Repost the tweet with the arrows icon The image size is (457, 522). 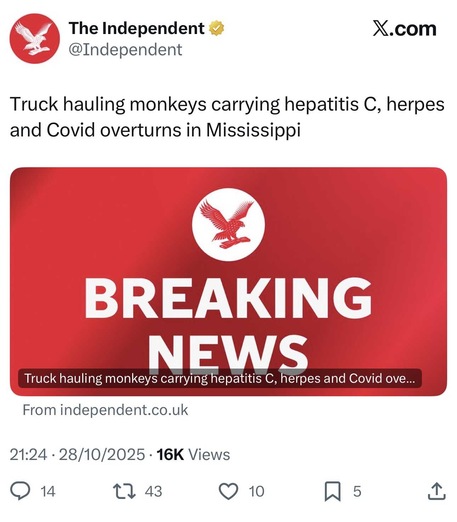coord(124,491)
